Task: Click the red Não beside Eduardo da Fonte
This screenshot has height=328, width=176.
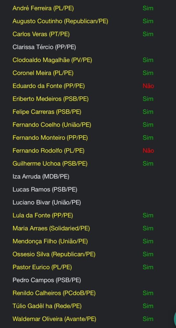Action: click(x=148, y=86)
